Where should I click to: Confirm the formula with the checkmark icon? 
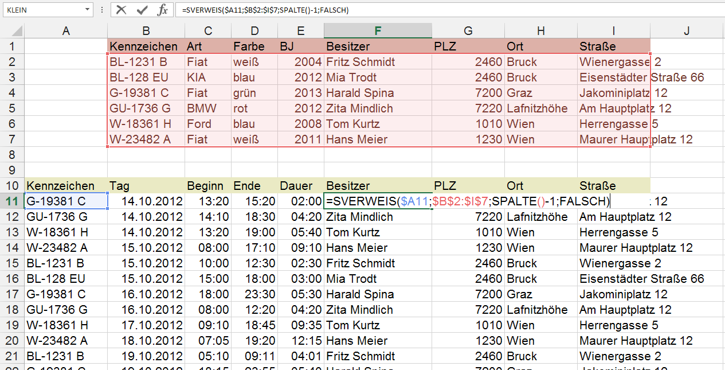pos(142,10)
